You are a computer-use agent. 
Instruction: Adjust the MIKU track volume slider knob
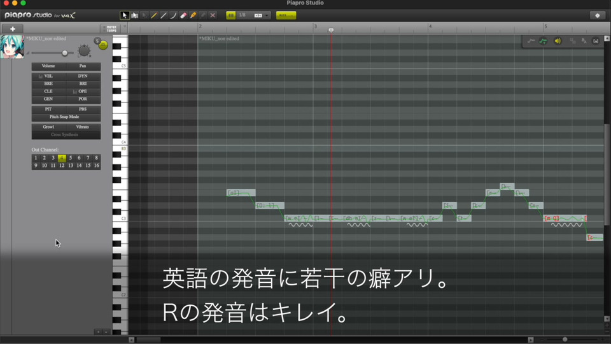65,53
